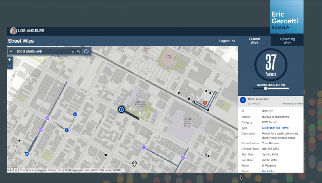Click the black dot west of S Burlington Ave
The height and width of the screenshot is (183, 322).
[x=106, y=155]
